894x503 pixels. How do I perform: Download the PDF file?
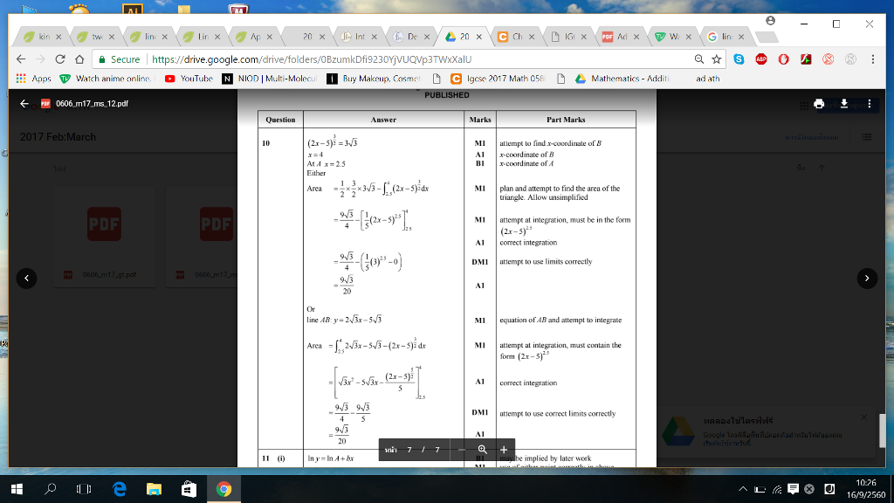[x=844, y=104]
